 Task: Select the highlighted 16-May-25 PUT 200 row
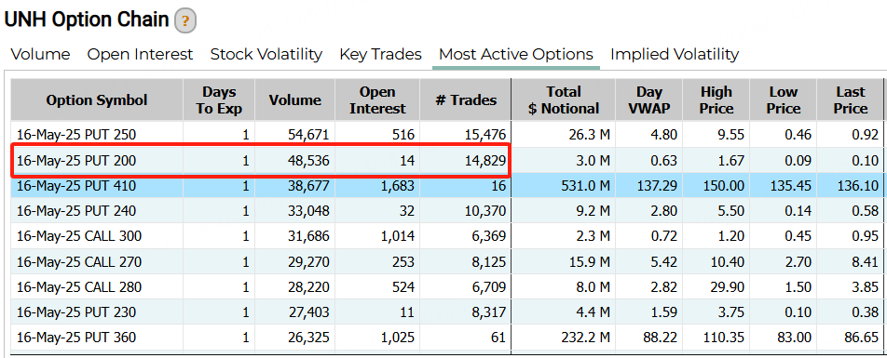click(447, 161)
